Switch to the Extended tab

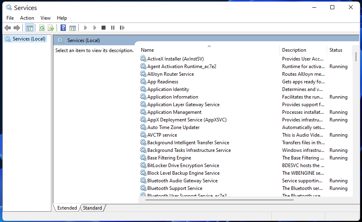[x=67, y=208]
